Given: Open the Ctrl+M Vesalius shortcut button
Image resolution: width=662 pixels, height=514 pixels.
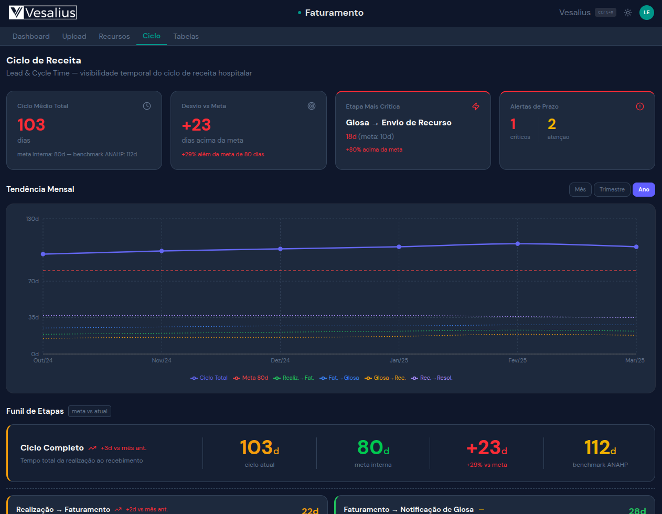Looking at the screenshot, I should [x=605, y=13].
